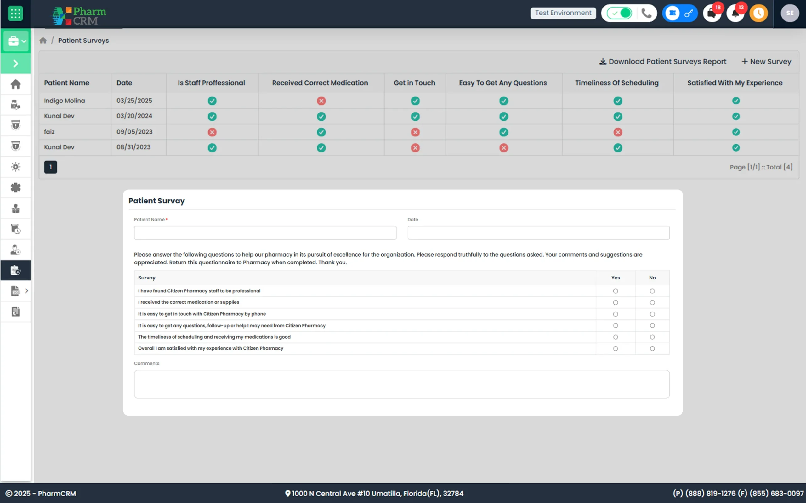
Task: Open the SE user avatar
Action: (x=790, y=13)
